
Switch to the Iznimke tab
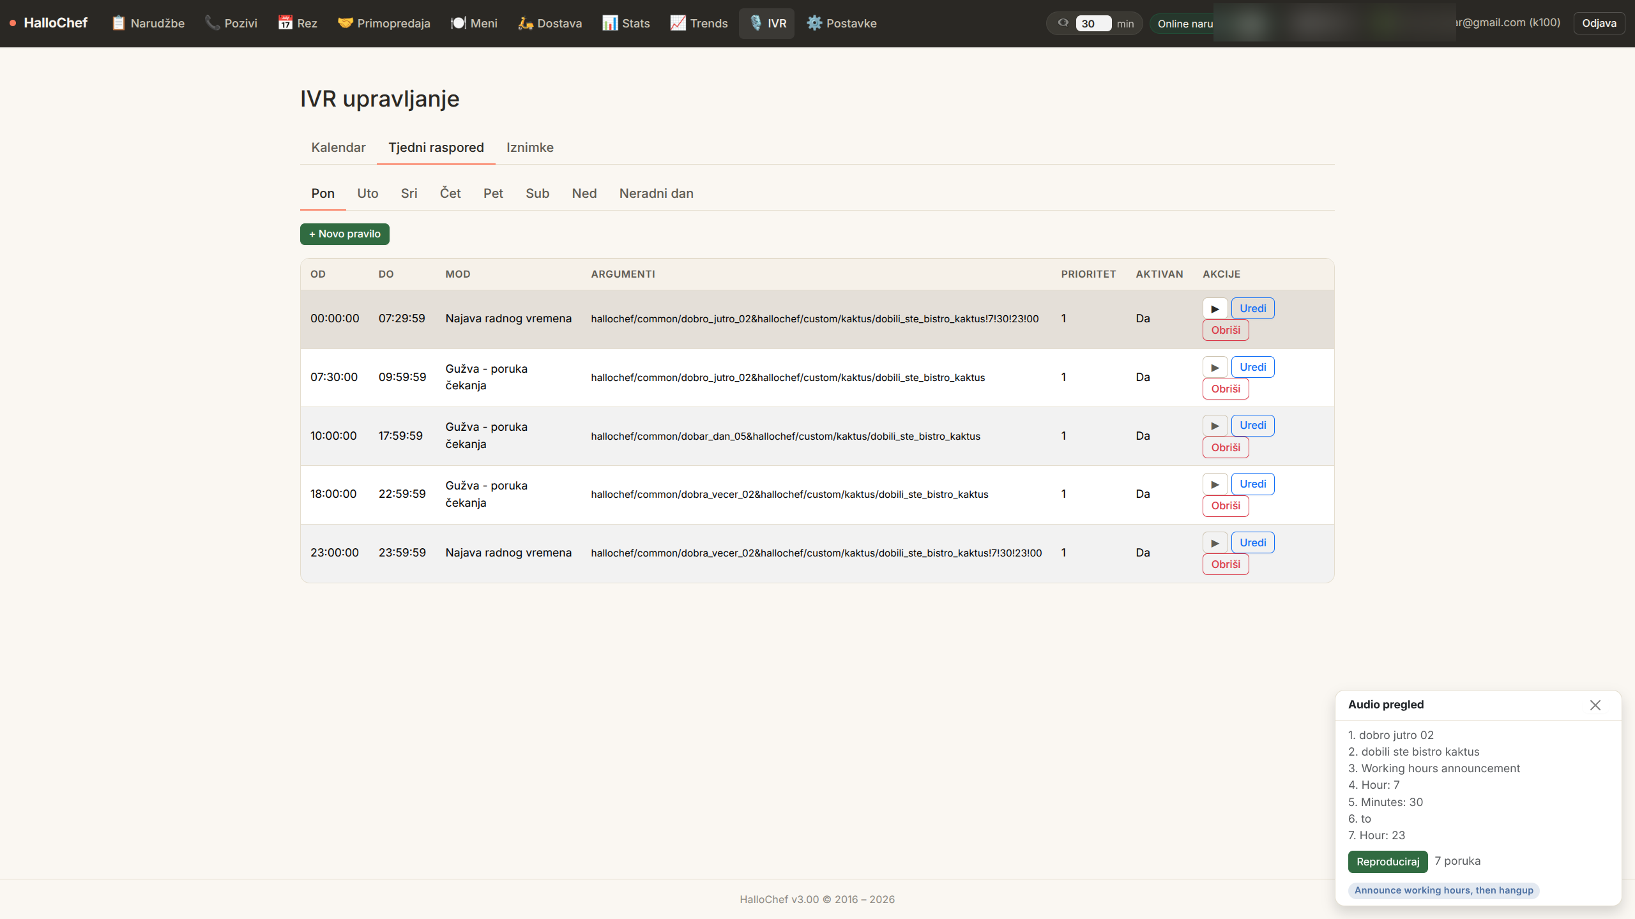click(529, 147)
